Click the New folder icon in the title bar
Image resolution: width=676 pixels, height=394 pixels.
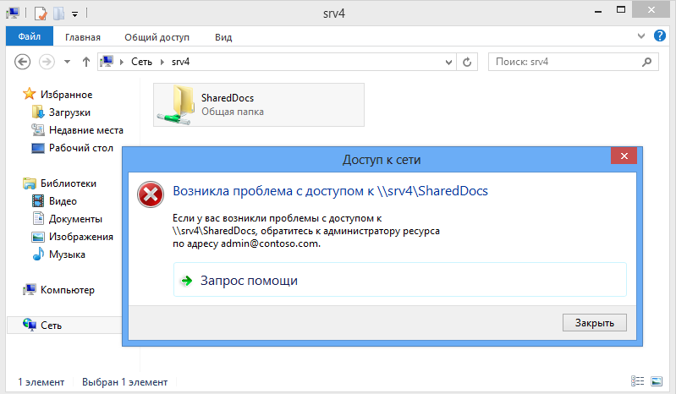(58, 14)
